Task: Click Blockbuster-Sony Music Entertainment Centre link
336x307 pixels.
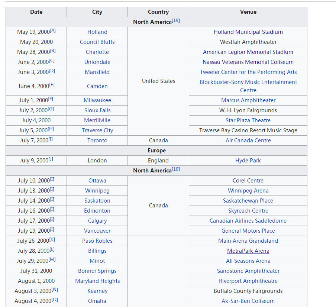Action: coord(248,86)
